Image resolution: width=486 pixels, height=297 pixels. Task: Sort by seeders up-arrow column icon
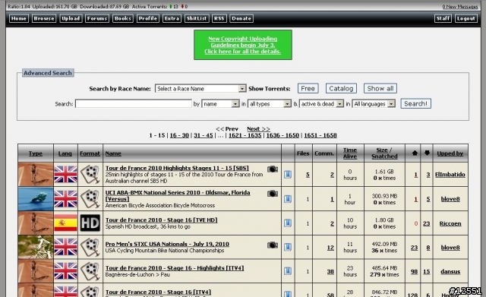[415, 153]
